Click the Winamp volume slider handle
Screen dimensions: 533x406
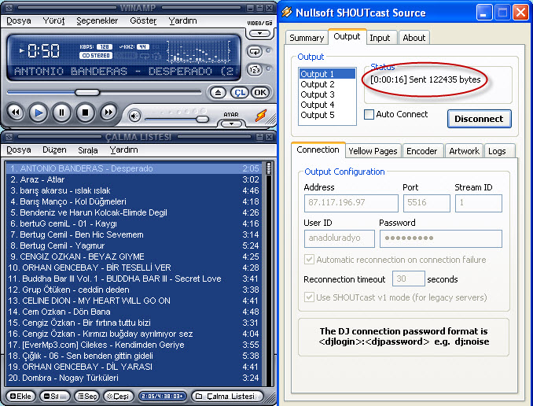pos(203,119)
